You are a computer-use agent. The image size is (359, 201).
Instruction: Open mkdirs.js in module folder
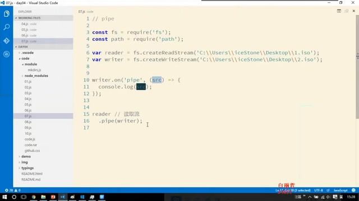coord(43,70)
